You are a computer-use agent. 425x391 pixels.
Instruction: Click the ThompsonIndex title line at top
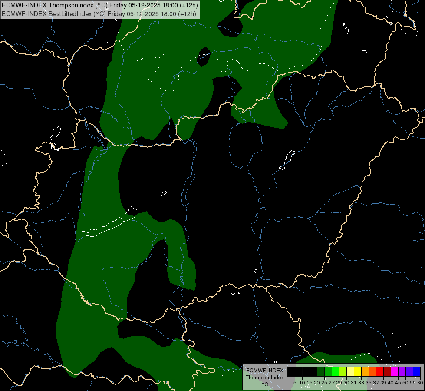pyautogui.click(x=100, y=5)
